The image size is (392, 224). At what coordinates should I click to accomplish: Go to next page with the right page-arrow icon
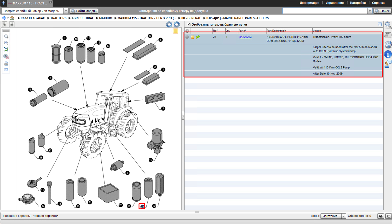pyautogui.click(x=12, y=24)
